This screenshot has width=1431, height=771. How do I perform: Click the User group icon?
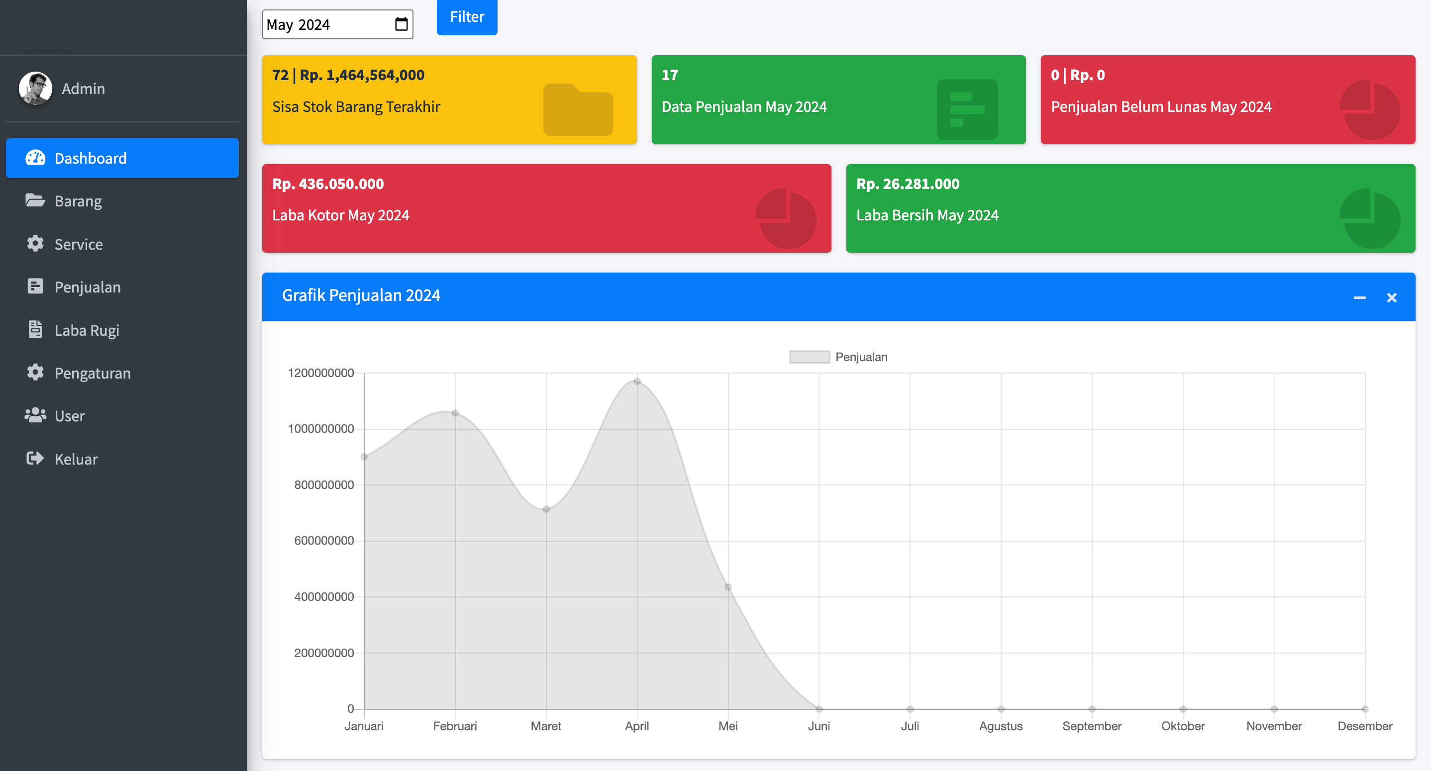[x=35, y=415]
